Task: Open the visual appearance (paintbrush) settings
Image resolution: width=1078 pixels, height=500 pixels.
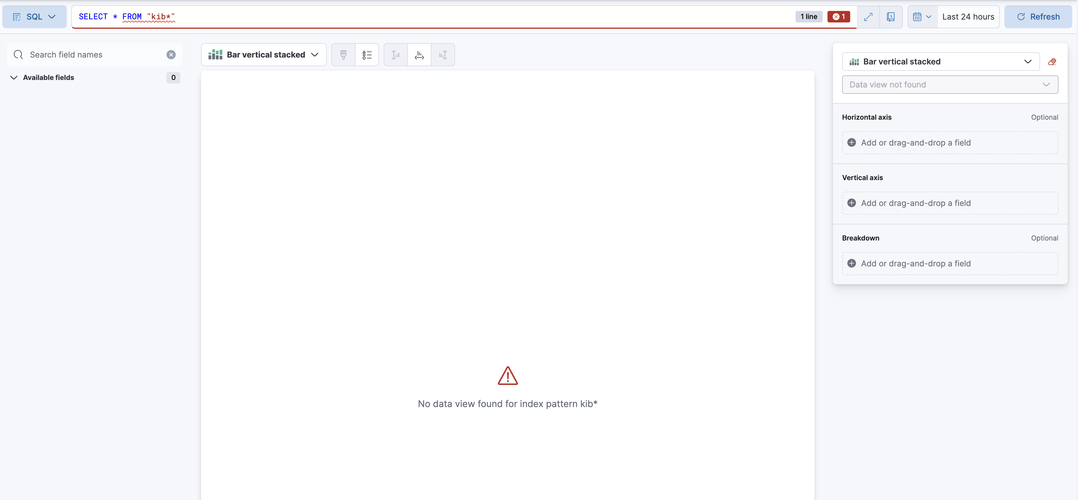Action: point(343,54)
